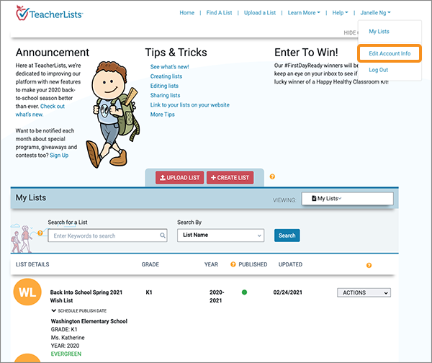This screenshot has height=363, width=432.
Task: Open Upload a List in navigation
Action: (x=260, y=13)
